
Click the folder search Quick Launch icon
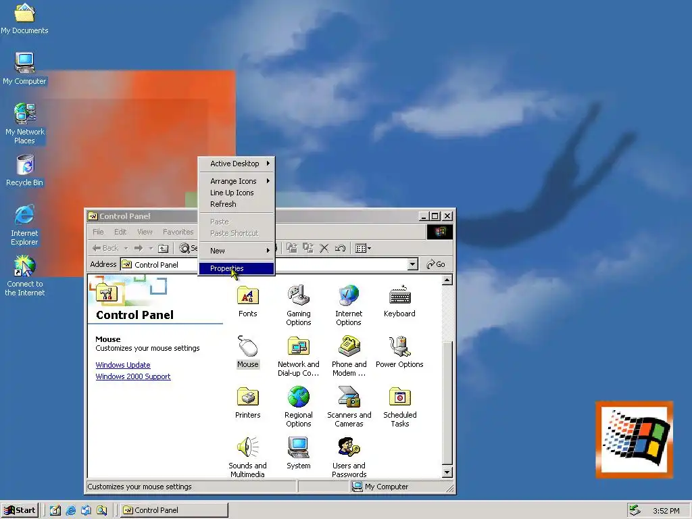(x=101, y=510)
